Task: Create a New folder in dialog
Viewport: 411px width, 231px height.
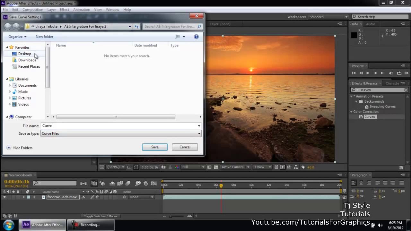Action: (44, 37)
